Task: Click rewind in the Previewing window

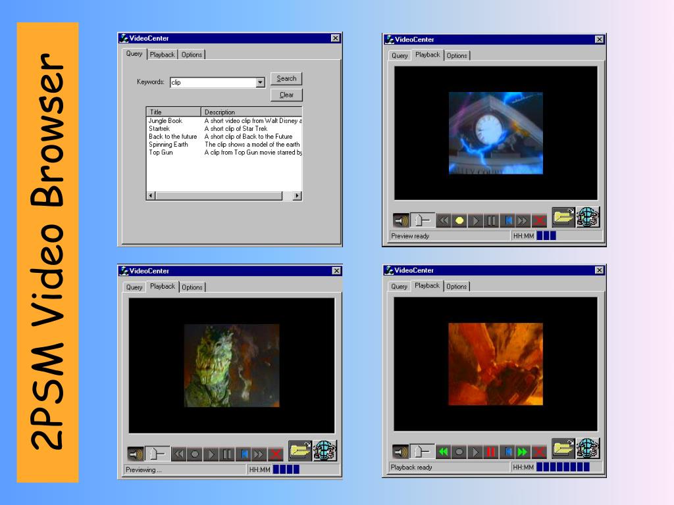Action: 179,454
